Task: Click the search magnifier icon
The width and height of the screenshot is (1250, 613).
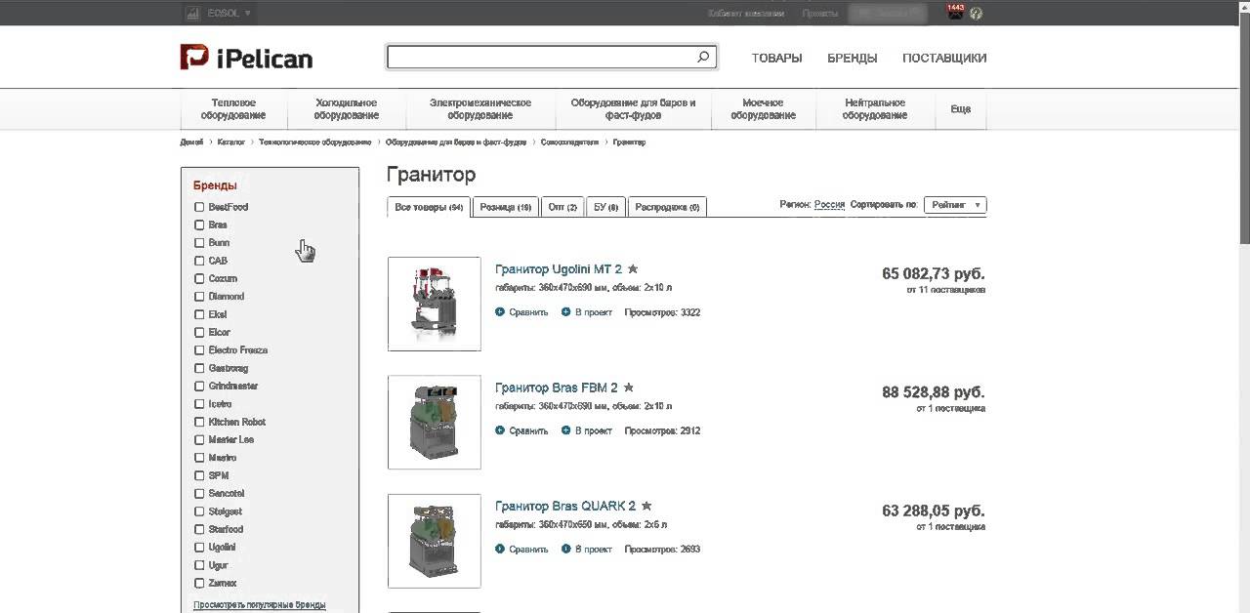Action: (x=703, y=58)
